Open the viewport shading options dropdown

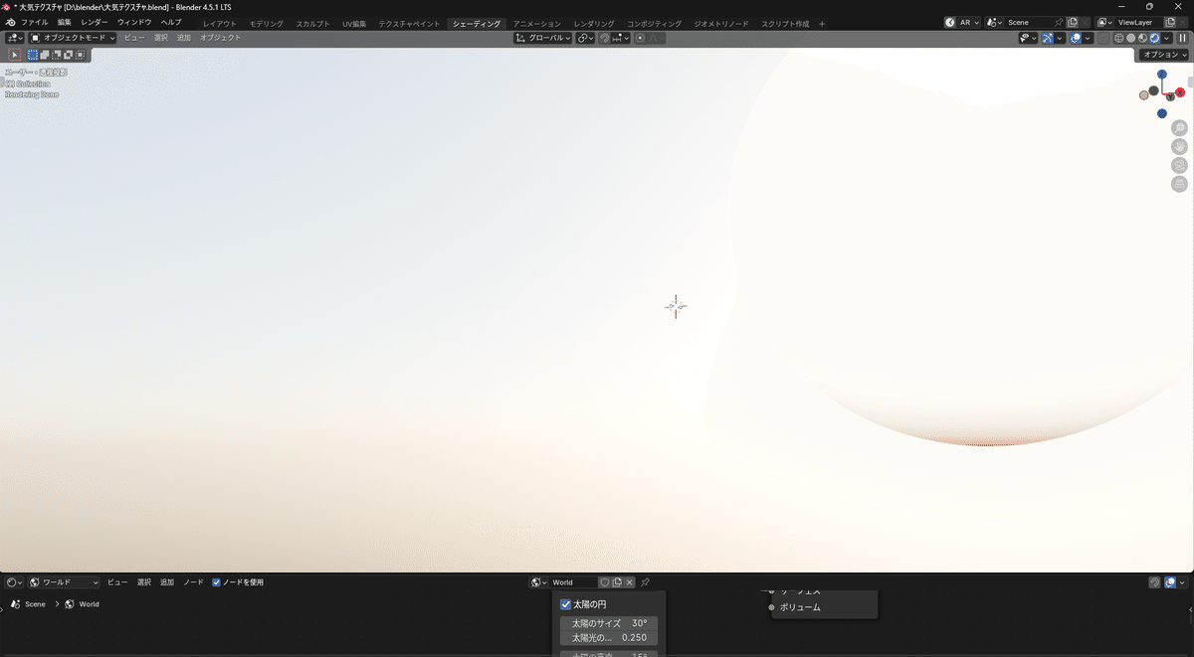1167,38
